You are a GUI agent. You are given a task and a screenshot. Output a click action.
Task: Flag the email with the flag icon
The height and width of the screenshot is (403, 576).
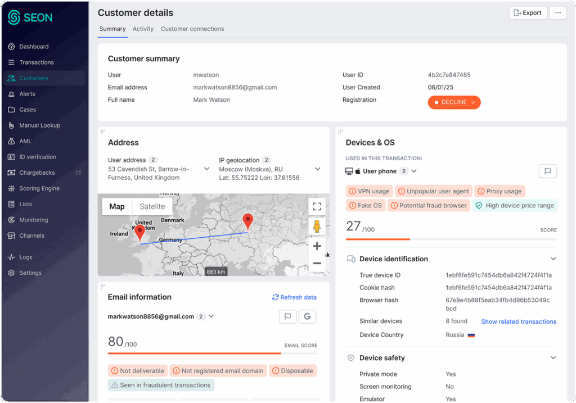pyautogui.click(x=288, y=316)
